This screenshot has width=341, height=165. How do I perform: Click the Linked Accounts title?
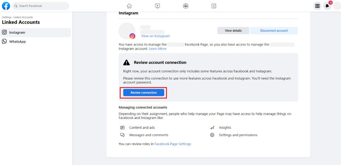[x=21, y=22]
